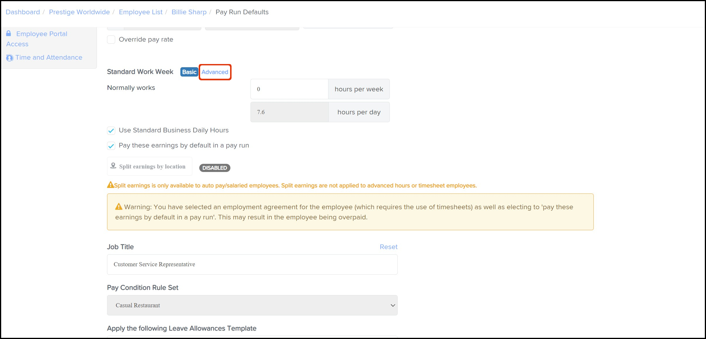Click the hours per week input field
The height and width of the screenshot is (339, 706).
click(x=289, y=89)
